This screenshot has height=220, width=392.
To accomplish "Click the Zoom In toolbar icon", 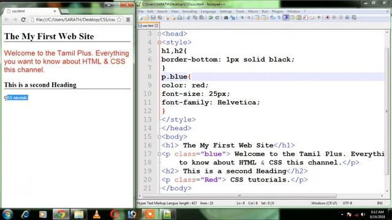I will click(242, 18).
